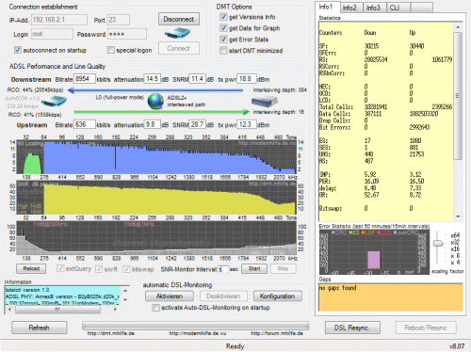Select the unlabeled last tab
The width and height of the screenshot is (471, 352).
(x=421, y=8)
